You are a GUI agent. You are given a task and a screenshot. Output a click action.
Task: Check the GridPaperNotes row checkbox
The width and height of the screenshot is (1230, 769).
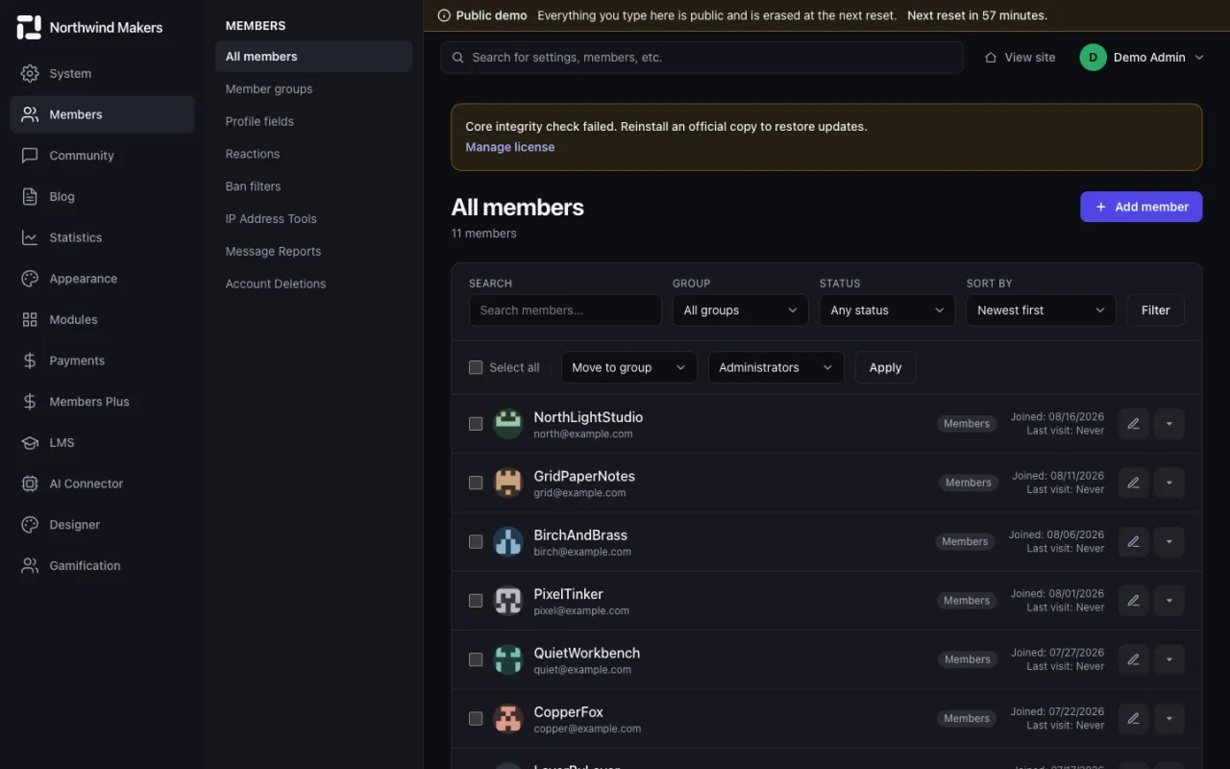[476, 483]
